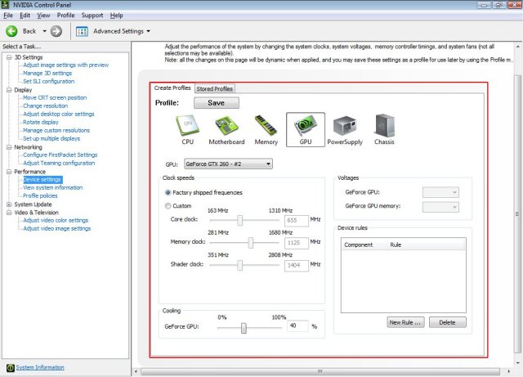
Task: Select the PowerSupply component icon
Action: click(345, 129)
